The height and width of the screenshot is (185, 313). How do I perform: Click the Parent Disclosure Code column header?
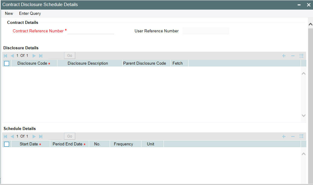pos(146,63)
